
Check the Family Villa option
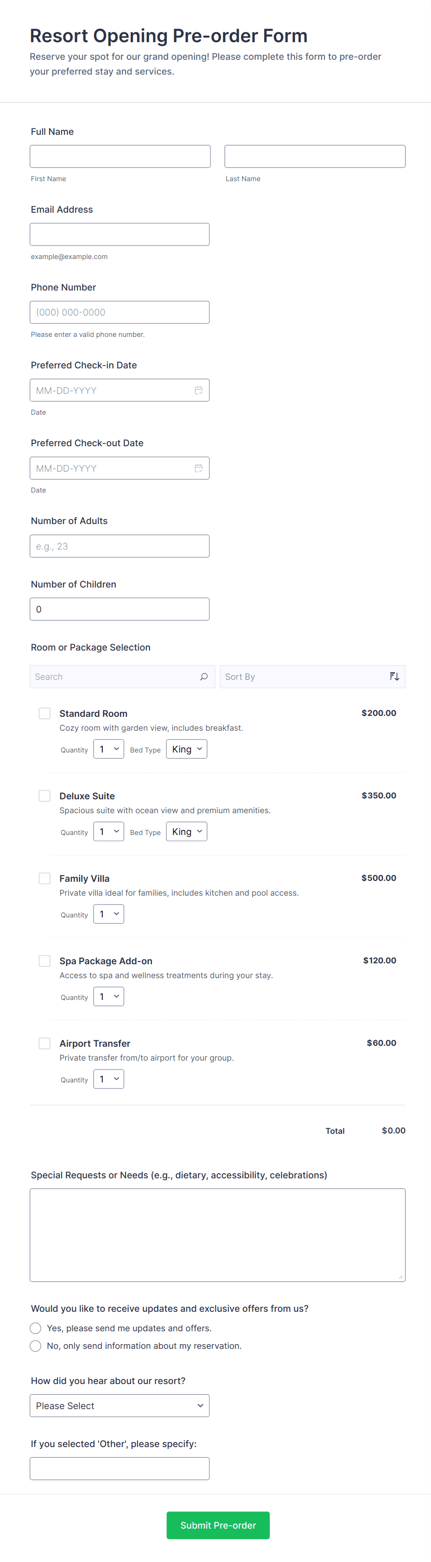tap(45, 879)
